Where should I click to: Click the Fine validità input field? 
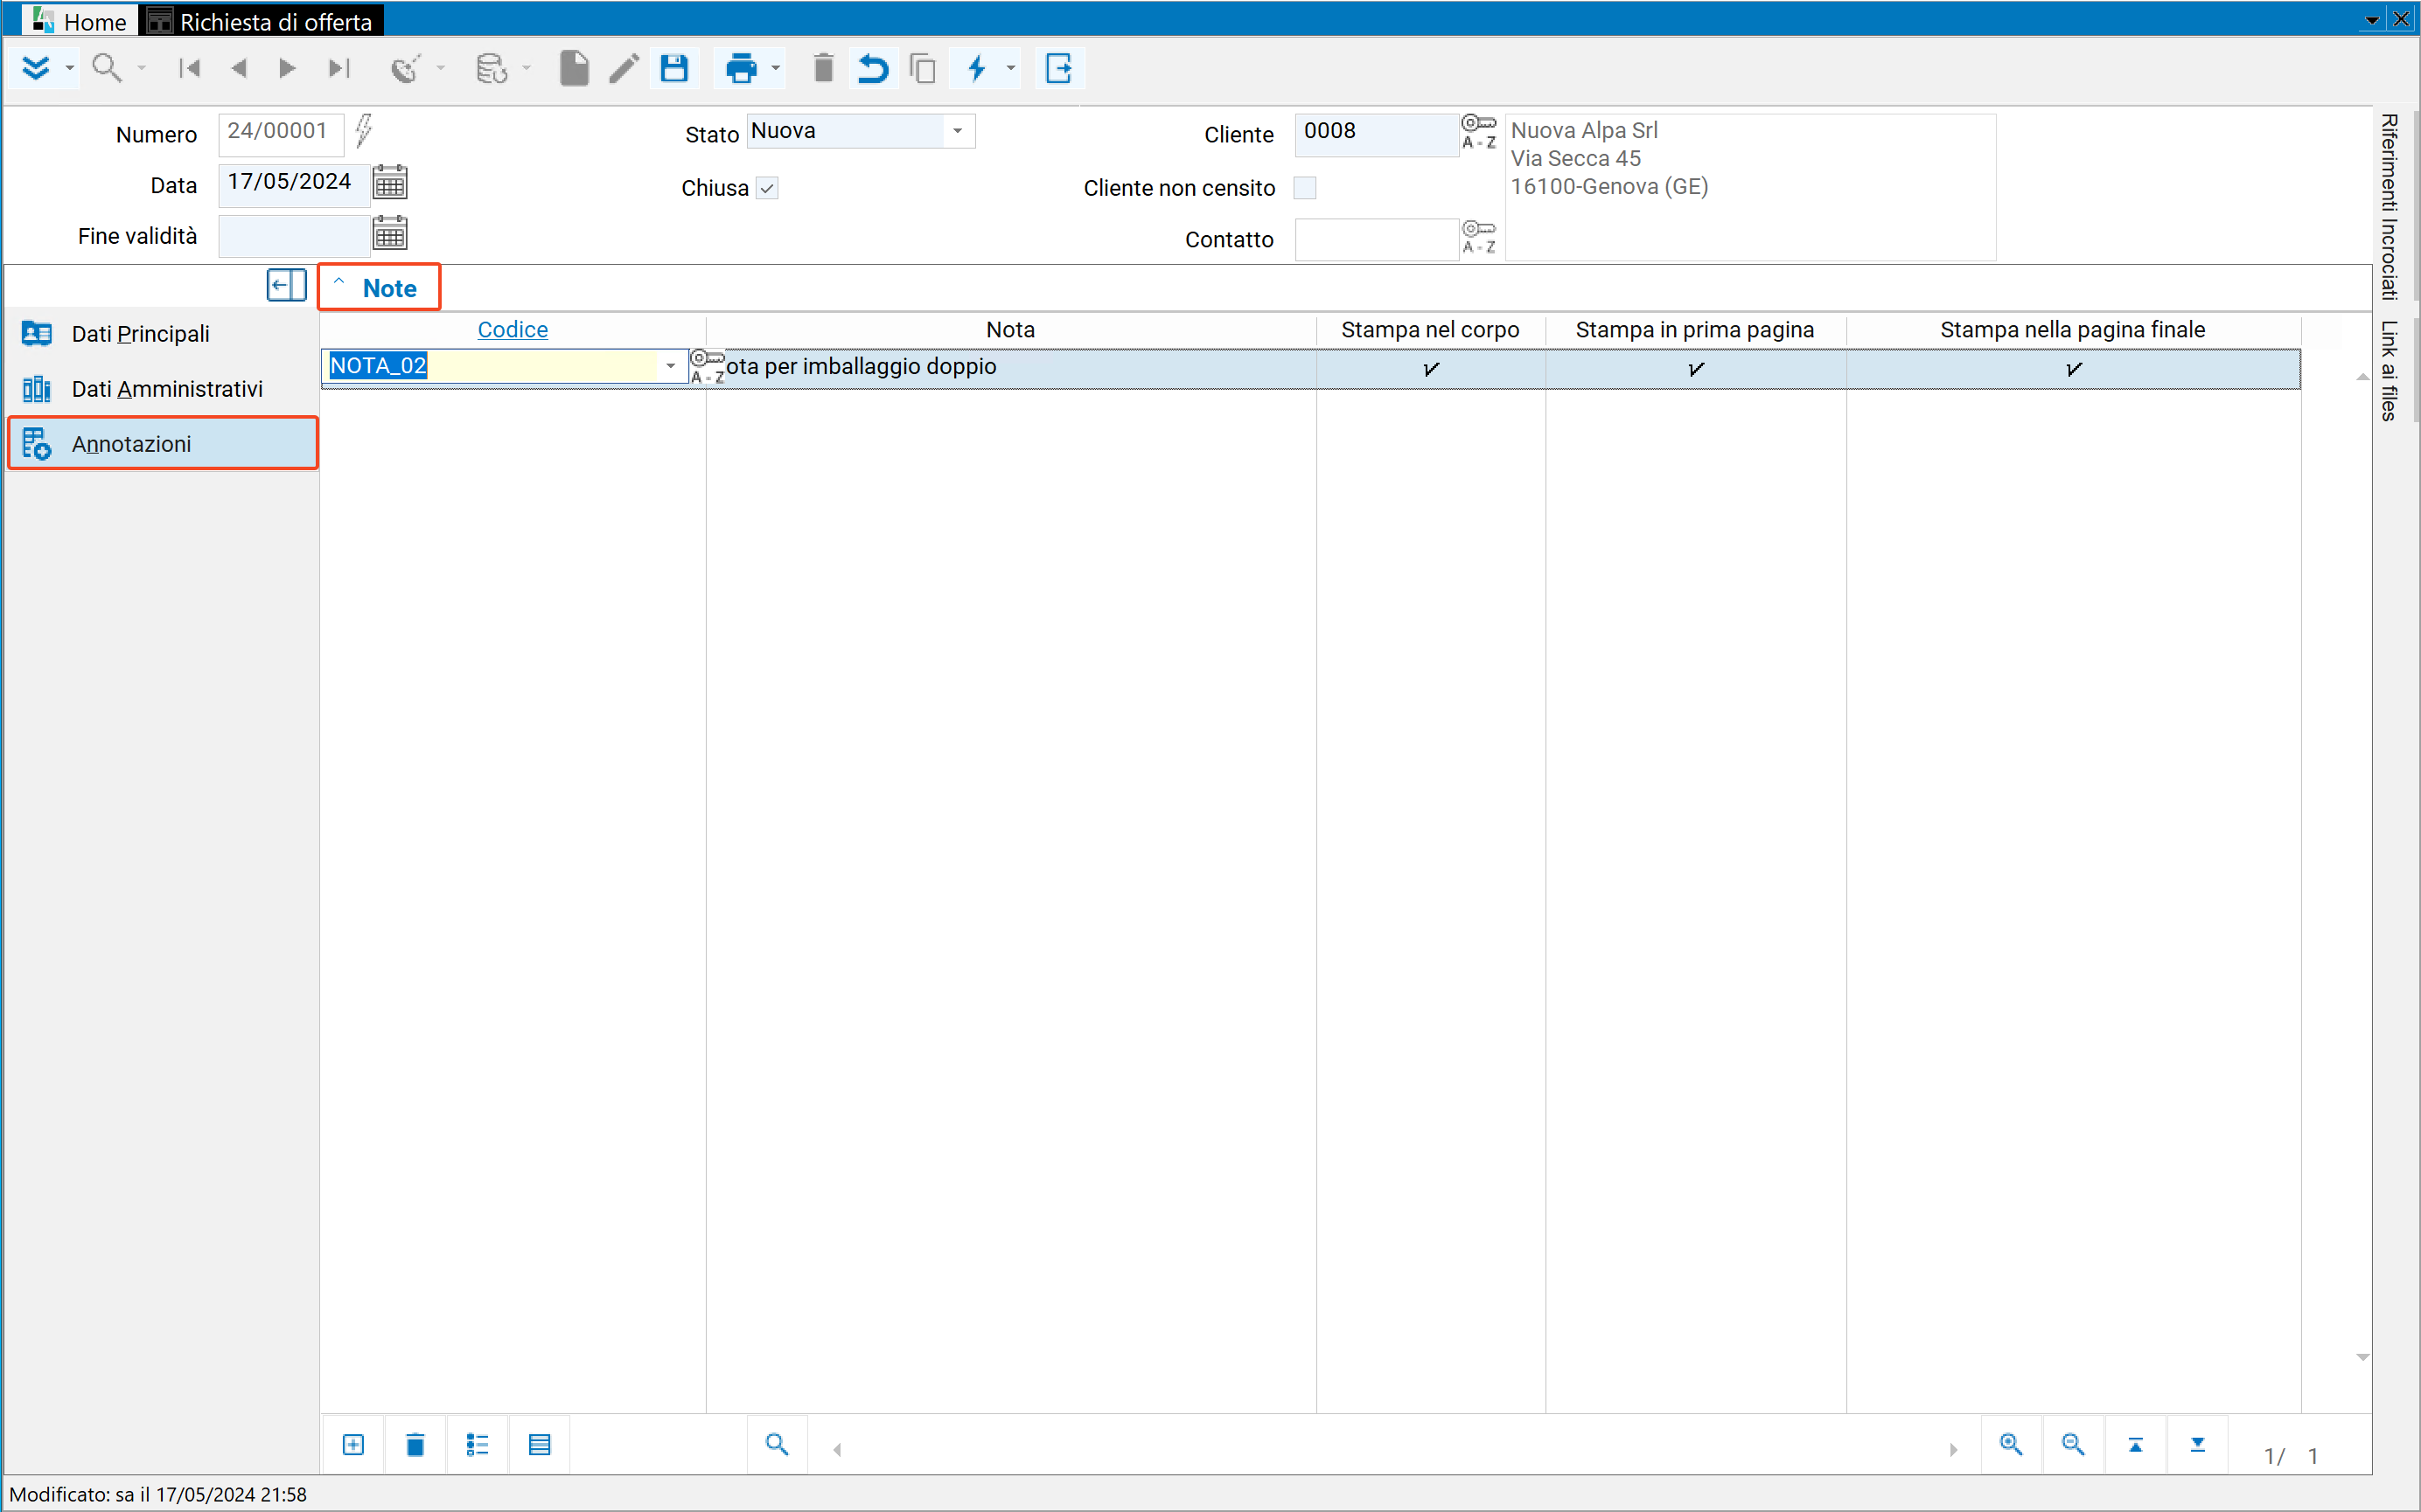click(x=294, y=236)
